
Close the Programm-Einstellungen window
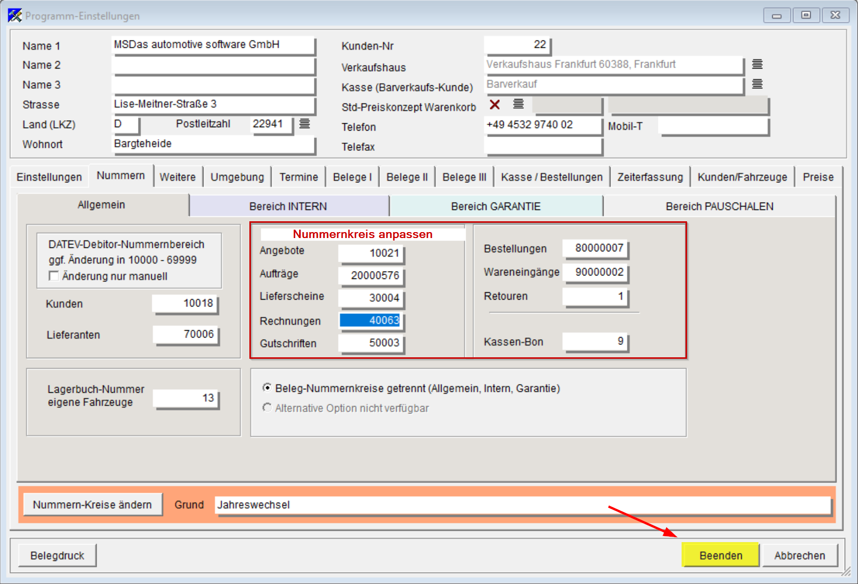pos(835,15)
